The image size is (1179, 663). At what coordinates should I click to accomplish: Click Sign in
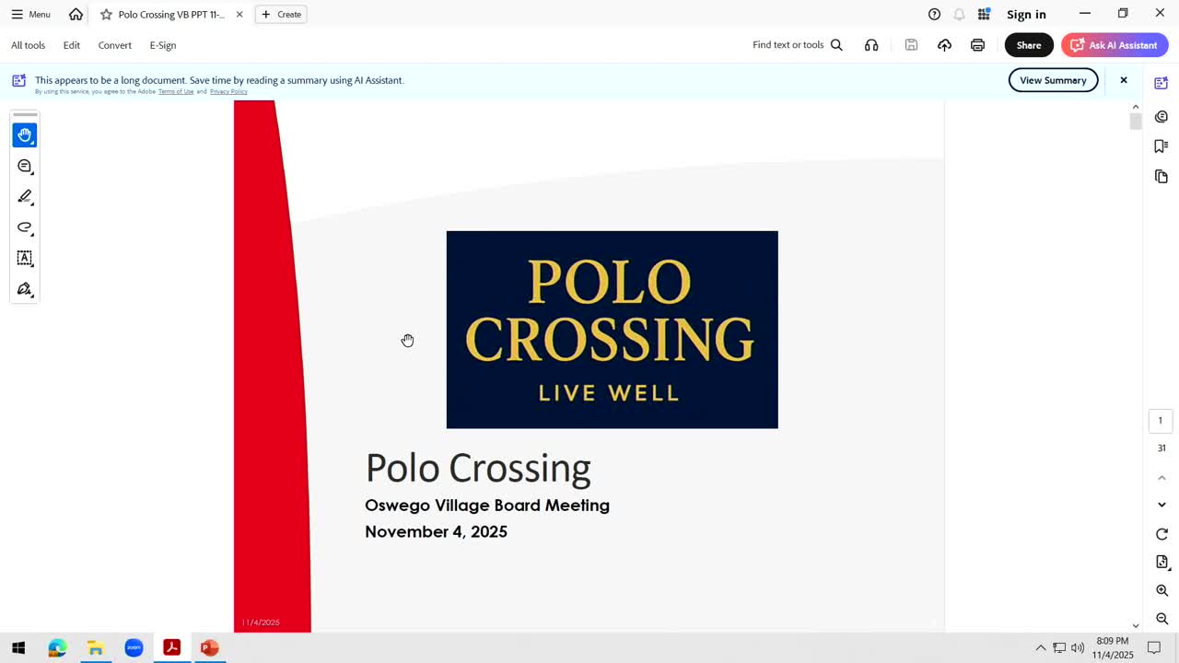pos(1026,14)
